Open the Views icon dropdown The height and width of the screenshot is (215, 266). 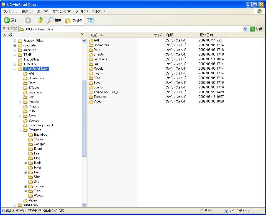coord(91,20)
